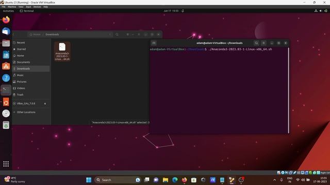Open the clock and calendar in top bar
Image resolution: width=330 pixels, height=185 pixels.
click(171, 11)
